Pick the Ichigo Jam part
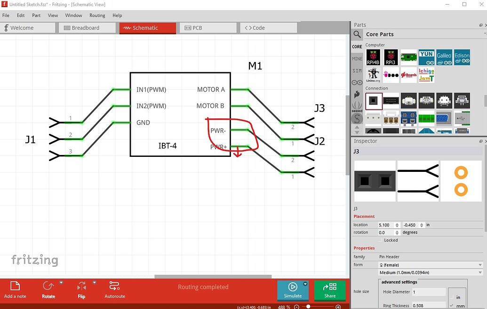487x309 pixels. coord(426,75)
